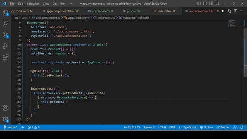
Task: Open Customize Layout icon in title bar
Action: [217, 3]
